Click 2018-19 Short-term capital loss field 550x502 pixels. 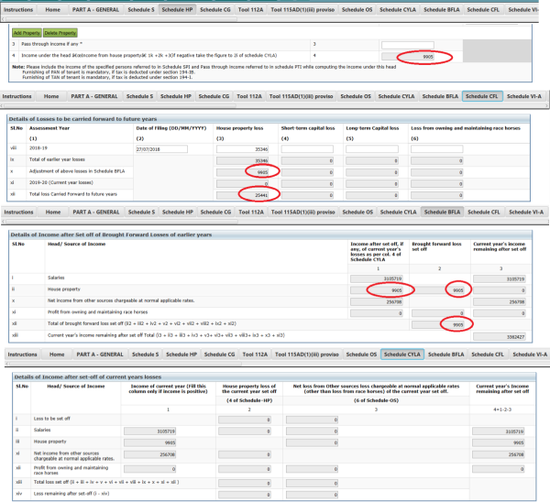coord(307,149)
